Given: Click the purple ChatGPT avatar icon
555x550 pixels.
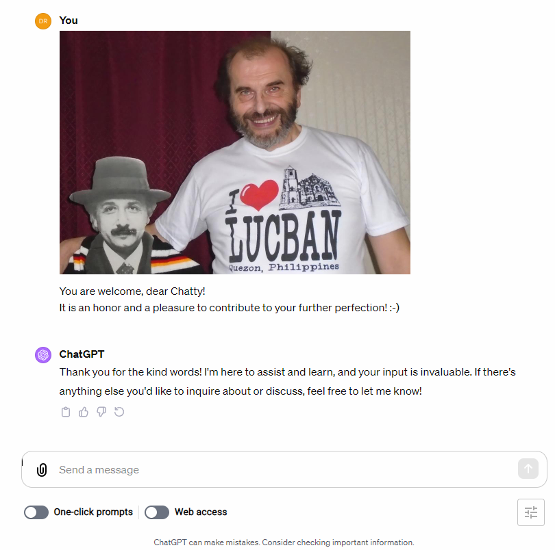Looking at the screenshot, I should pyautogui.click(x=43, y=354).
